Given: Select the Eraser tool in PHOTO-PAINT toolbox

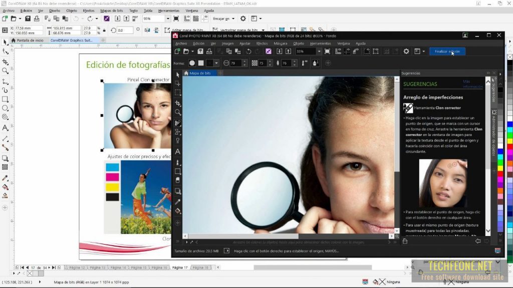Looking at the screenshot, I should pyautogui.click(x=178, y=180).
